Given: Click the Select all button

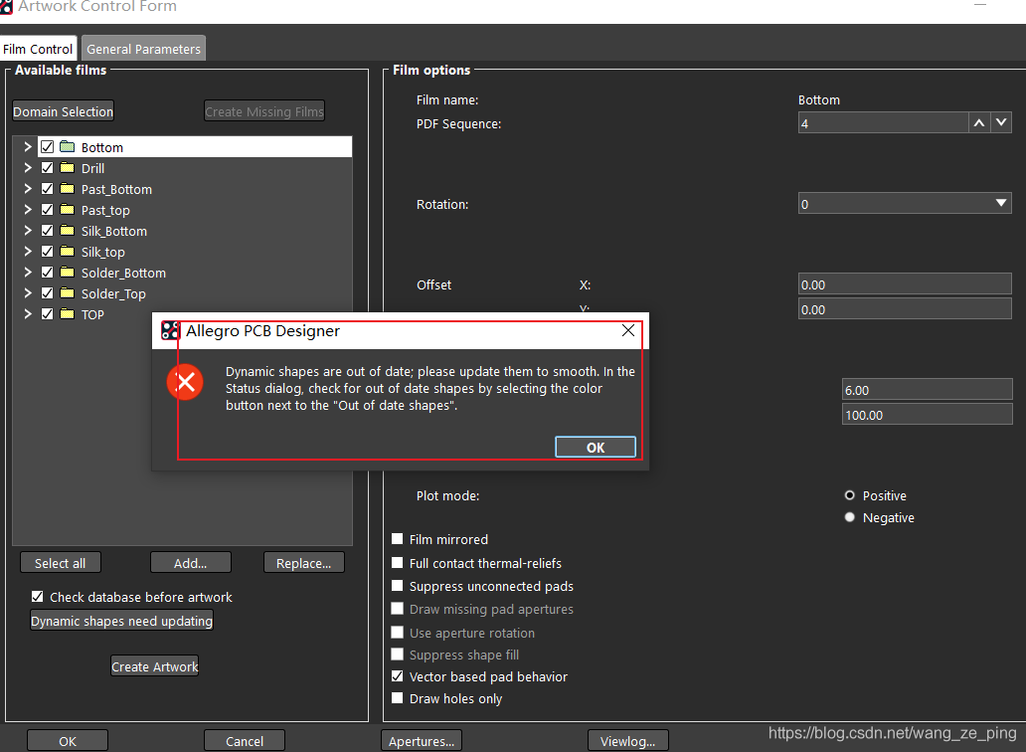Looking at the screenshot, I should click(61, 563).
